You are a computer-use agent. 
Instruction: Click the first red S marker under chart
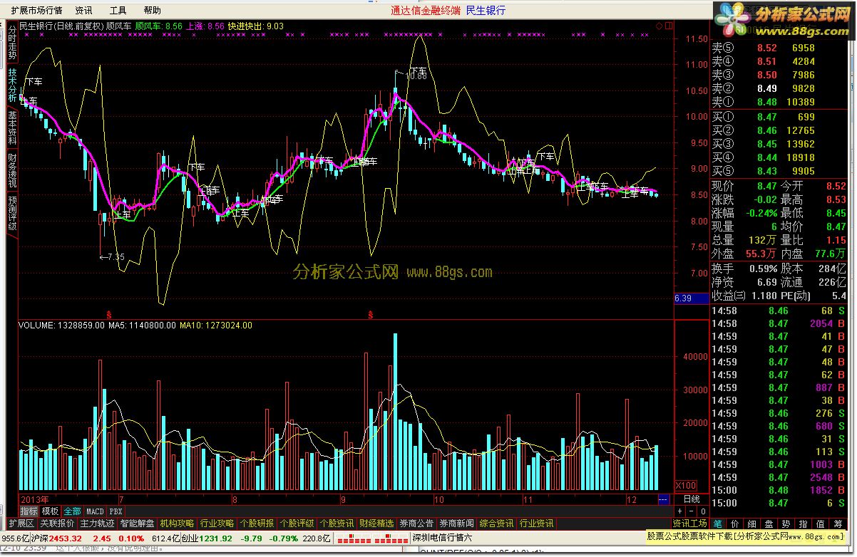(x=108, y=313)
